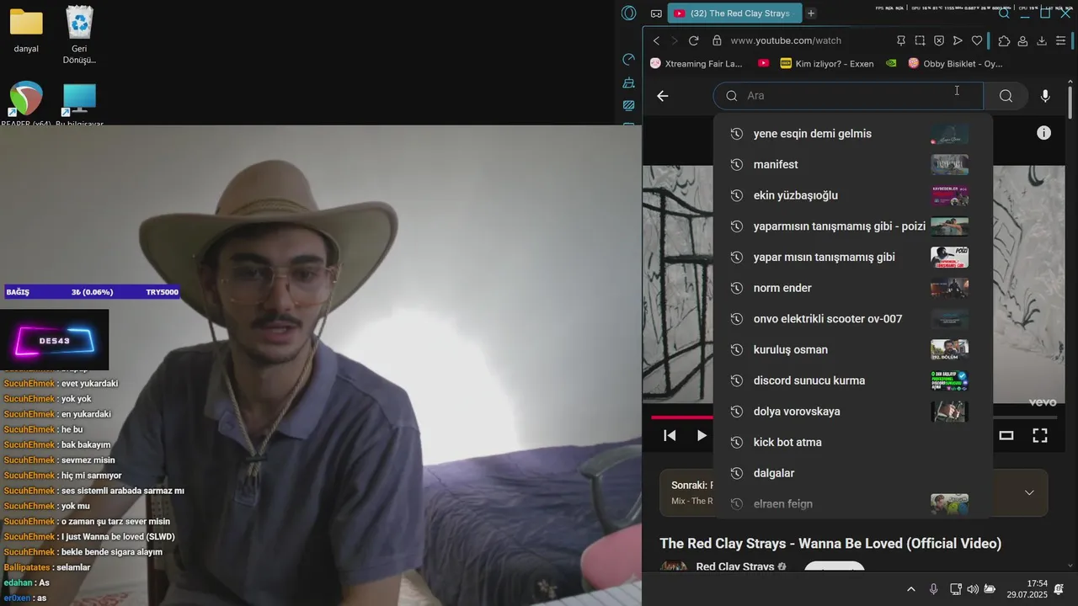1078x606 pixels.
Task: Take a page snapshot
Action: [x=920, y=40]
